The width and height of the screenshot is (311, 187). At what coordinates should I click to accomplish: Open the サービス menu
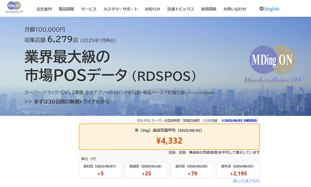89,9
